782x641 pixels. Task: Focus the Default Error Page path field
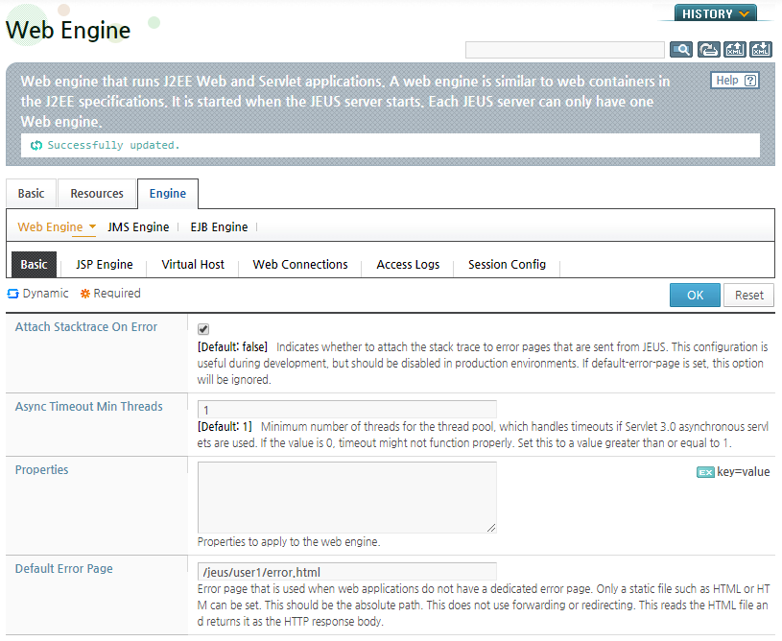point(347,572)
